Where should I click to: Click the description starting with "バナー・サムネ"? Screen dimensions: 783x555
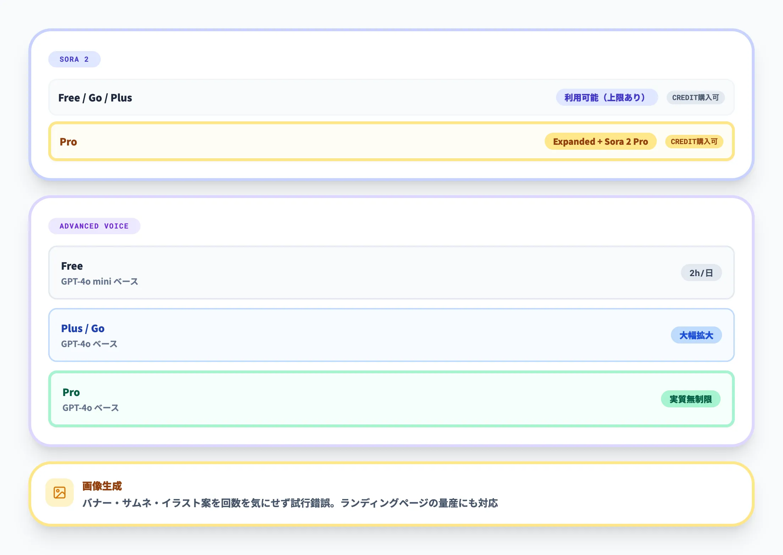point(290,503)
